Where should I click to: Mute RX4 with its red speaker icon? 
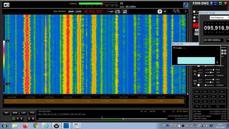point(195,84)
